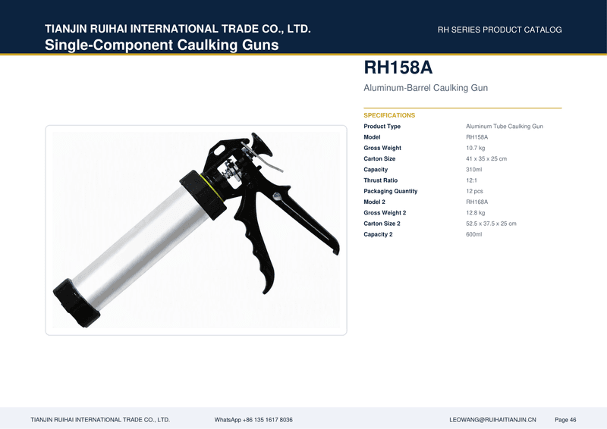Click the 'Capacity' label
Screen dimensions: 607x429
(x=376, y=170)
